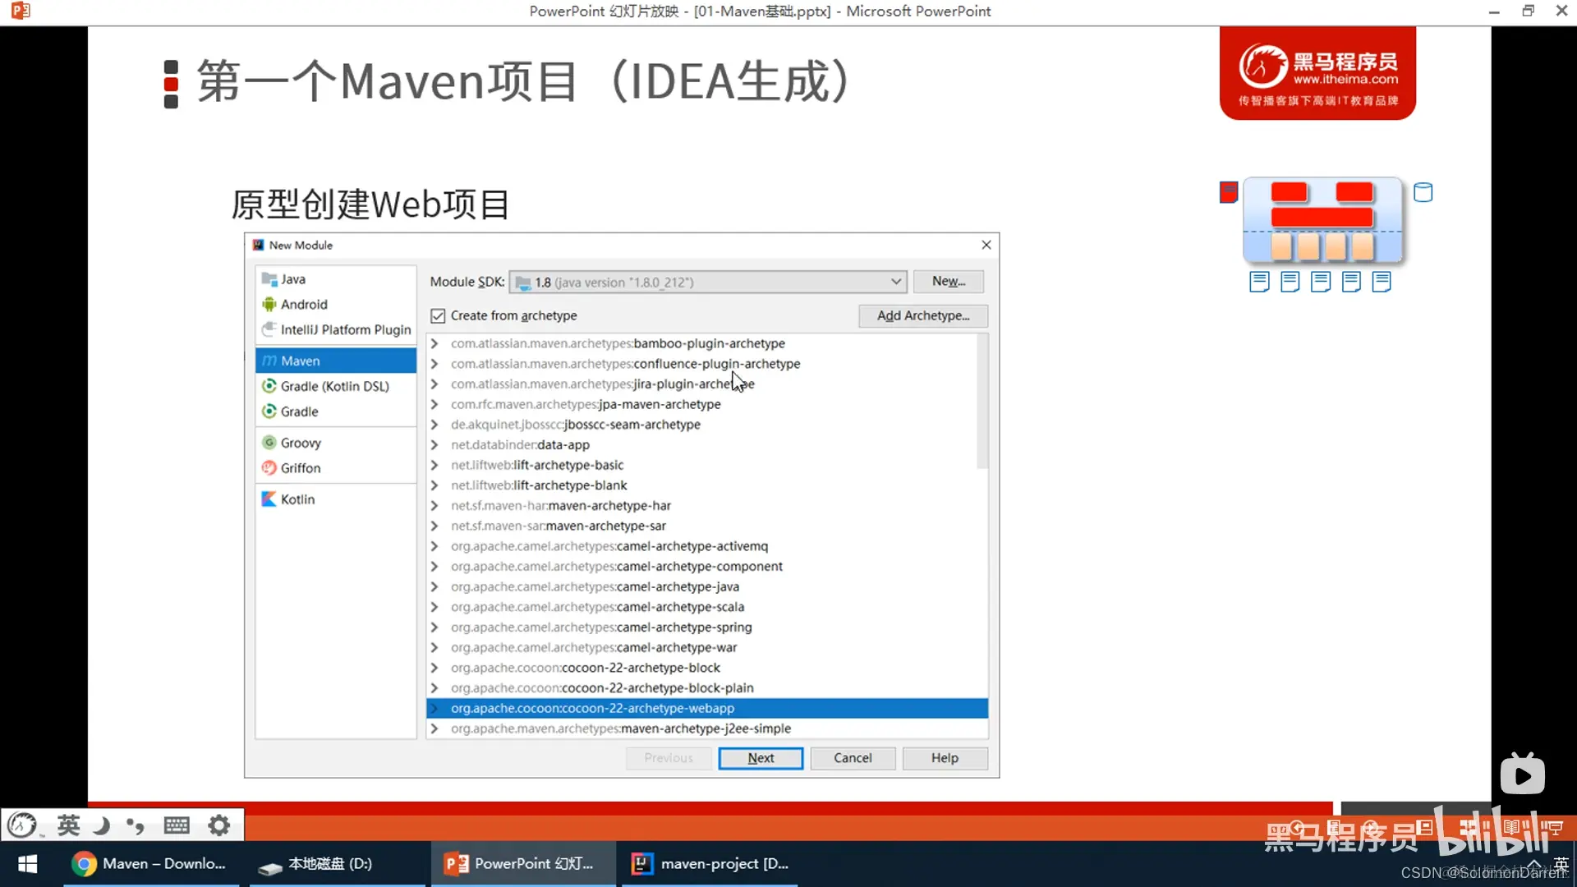The height and width of the screenshot is (887, 1577).
Task: Click the Next button
Action: 760,758
